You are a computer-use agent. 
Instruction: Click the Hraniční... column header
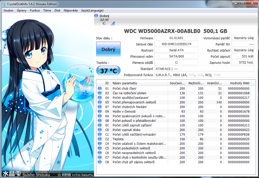click(214, 83)
